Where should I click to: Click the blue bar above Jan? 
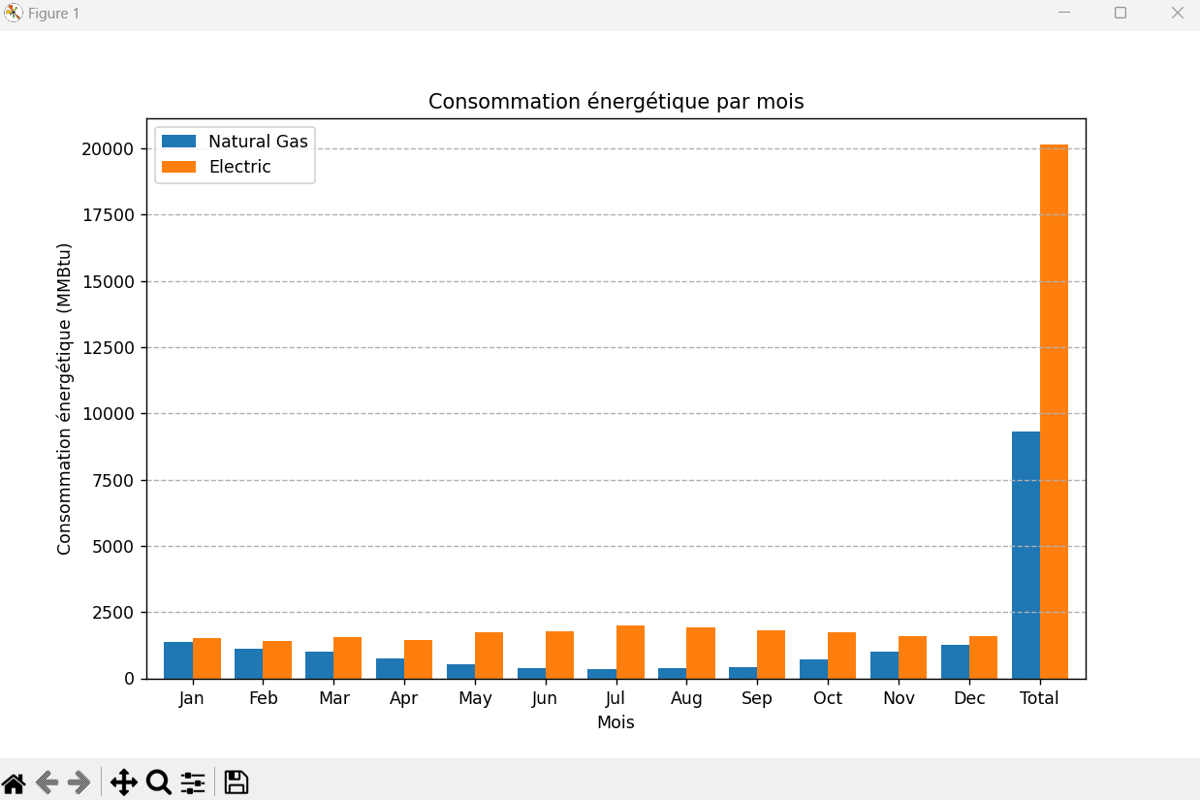[178, 657]
